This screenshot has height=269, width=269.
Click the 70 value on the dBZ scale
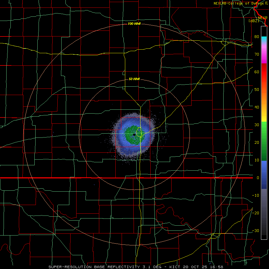click(x=257, y=54)
